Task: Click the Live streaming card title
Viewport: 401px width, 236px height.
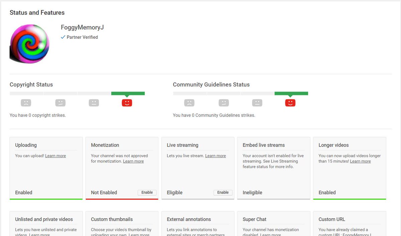Action: coord(182,145)
